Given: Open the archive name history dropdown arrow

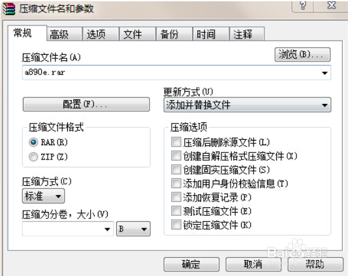Looking at the screenshot, I should click(x=324, y=73).
